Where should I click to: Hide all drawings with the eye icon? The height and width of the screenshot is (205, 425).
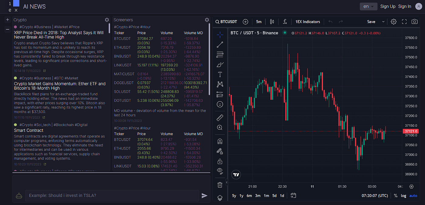220,171
